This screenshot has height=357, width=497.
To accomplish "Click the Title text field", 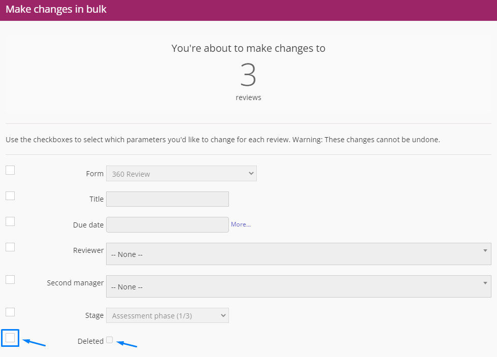I will [x=168, y=199].
